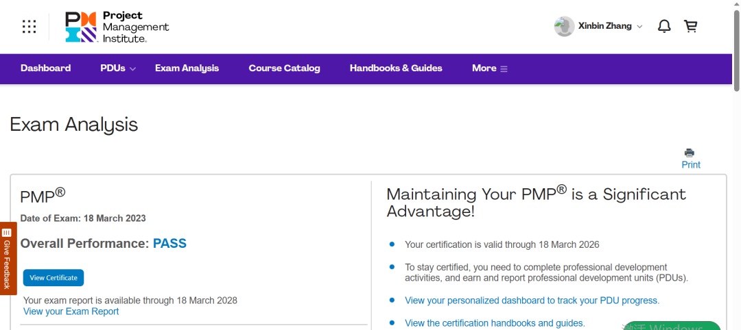Image resolution: width=741 pixels, height=330 pixels.
Task: Open the shopping cart icon
Action: [x=691, y=27]
